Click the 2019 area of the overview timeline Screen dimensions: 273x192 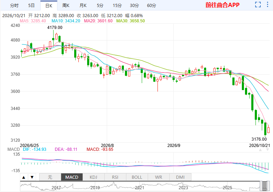pos(95,188)
